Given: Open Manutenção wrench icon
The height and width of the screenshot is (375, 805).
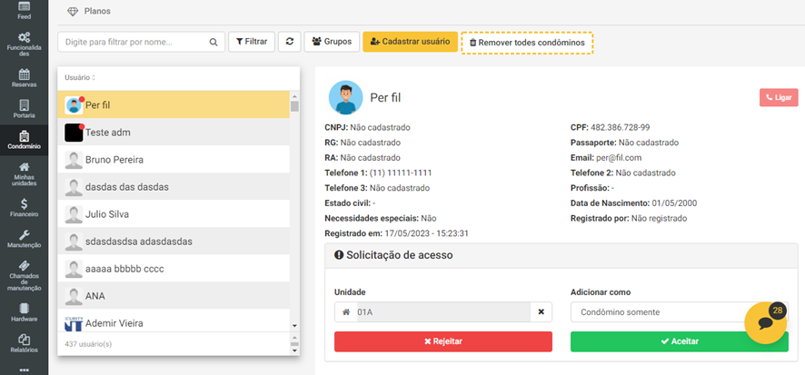Looking at the screenshot, I should pos(24,234).
